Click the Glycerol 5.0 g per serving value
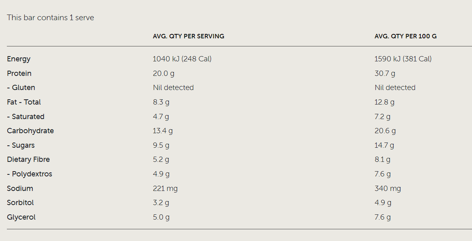 [161, 217]
